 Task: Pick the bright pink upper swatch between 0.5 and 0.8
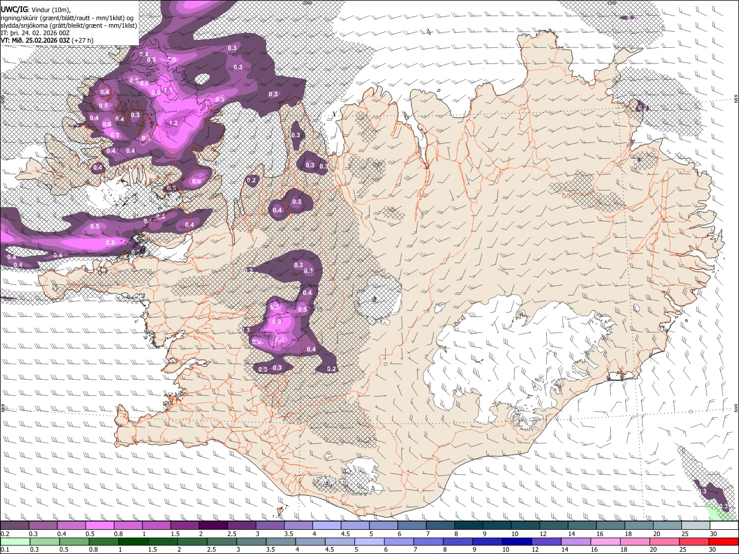[x=99, y=525]
